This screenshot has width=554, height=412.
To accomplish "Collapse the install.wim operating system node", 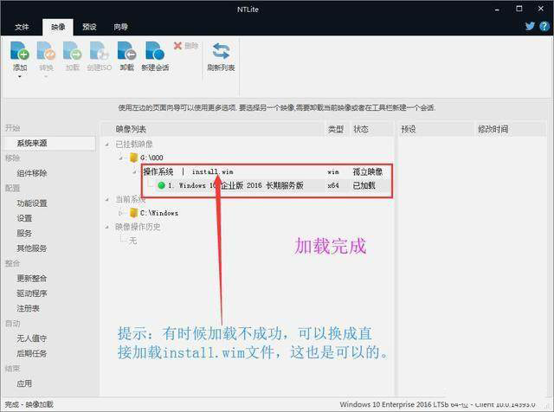I will (135, 171).
